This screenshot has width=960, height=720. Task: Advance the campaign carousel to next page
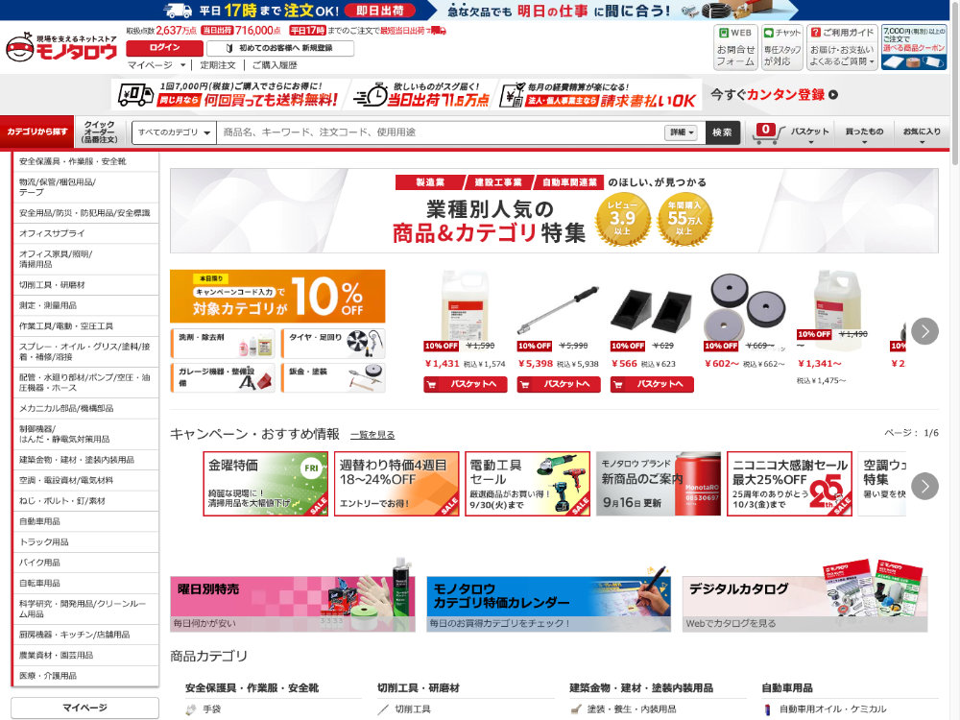click(924, 485)
